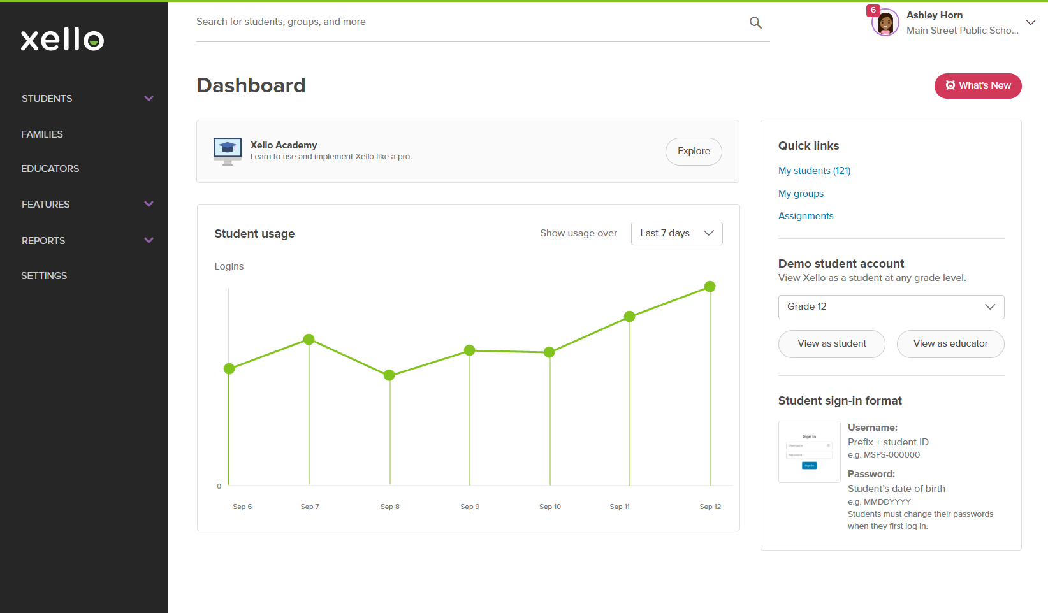Click the notification badge showing 6
The height and width of the screenshot is (613, 1048).
pyautogui.click(x=873, y=10)
